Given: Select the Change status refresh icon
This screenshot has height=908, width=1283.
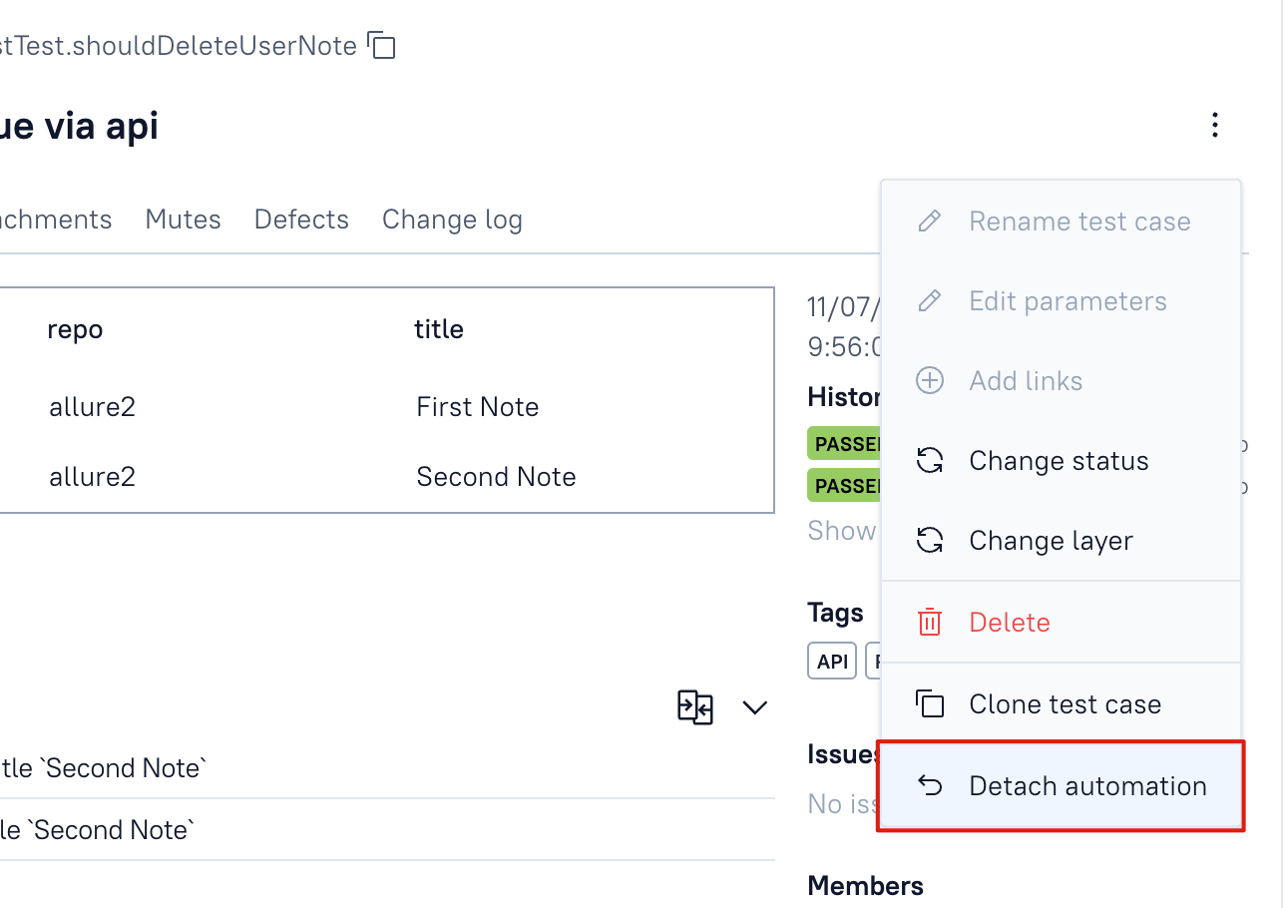Looking at the screenshot, I should (929, 460).
